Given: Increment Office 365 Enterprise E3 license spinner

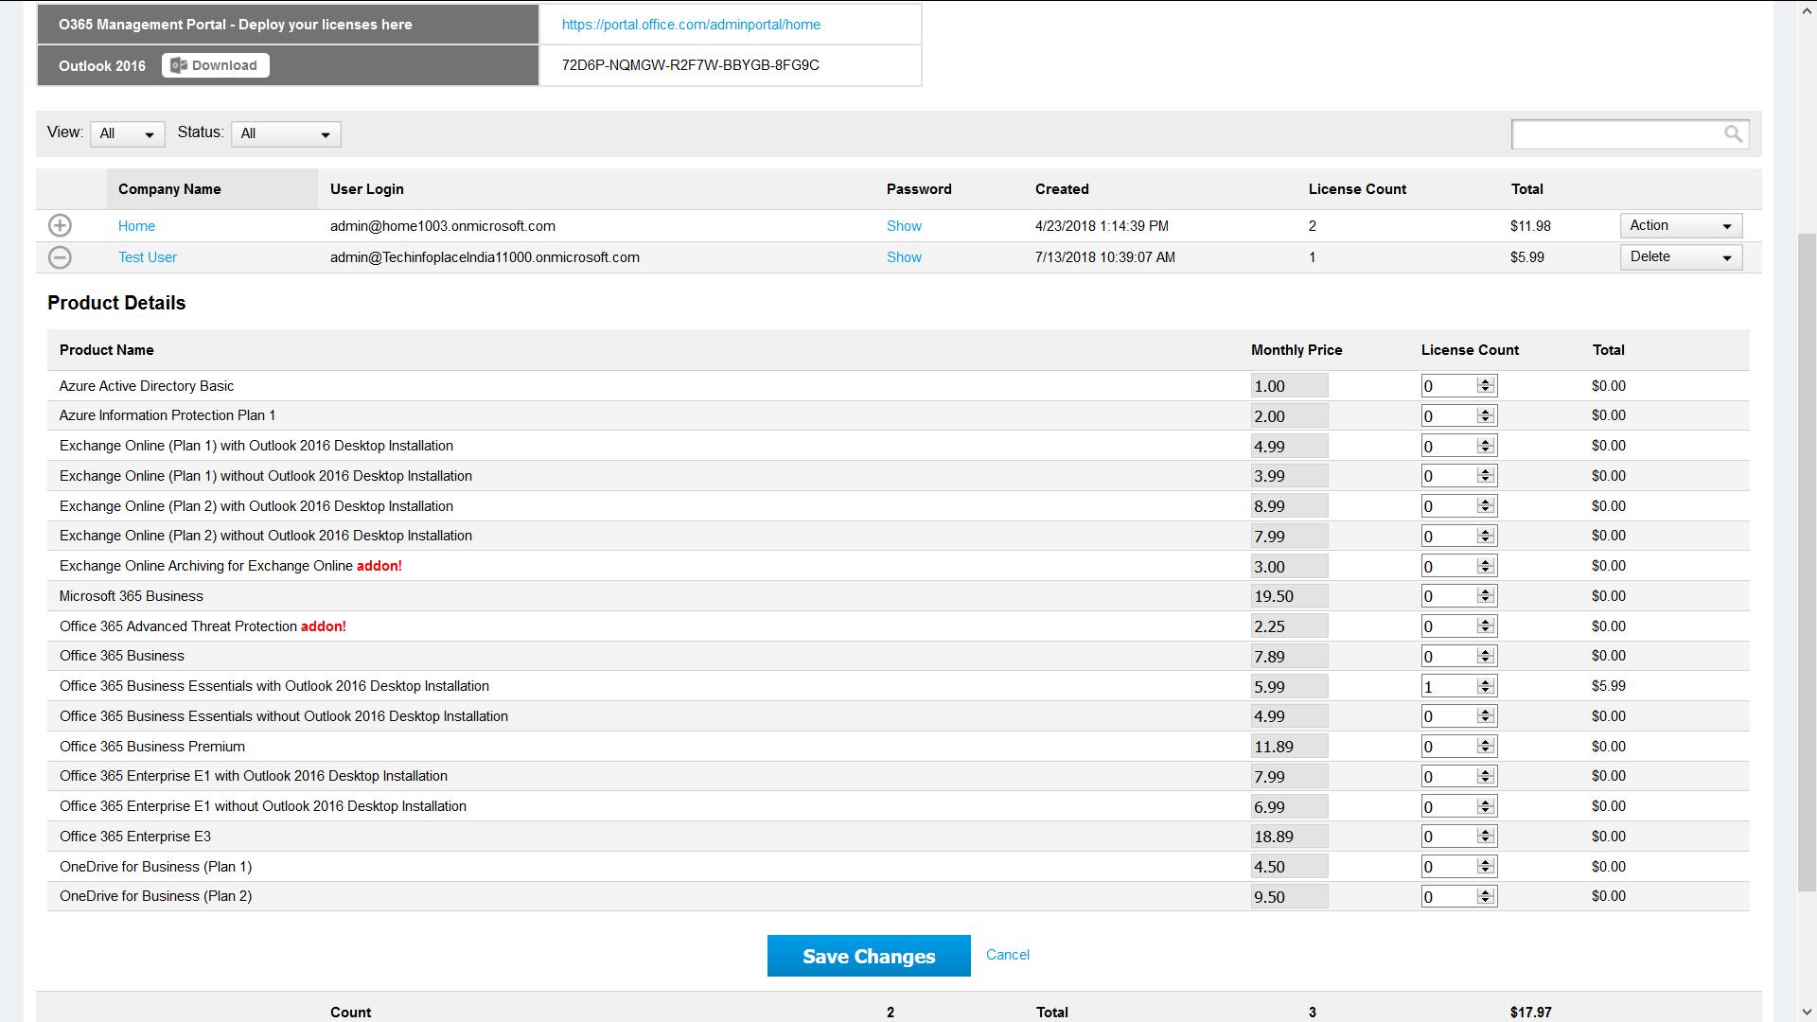Looking at the screenshot, I should [x=1486, y=832].
